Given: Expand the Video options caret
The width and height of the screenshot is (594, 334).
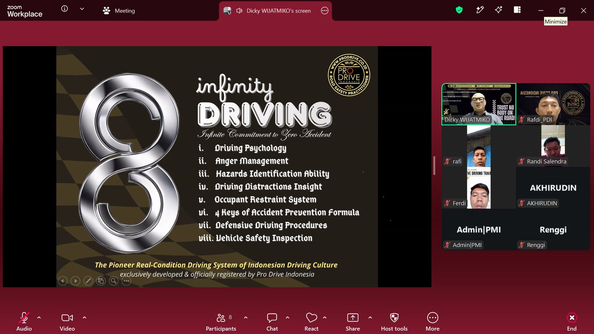Looking at the screenshot, I should click(84, 318).
